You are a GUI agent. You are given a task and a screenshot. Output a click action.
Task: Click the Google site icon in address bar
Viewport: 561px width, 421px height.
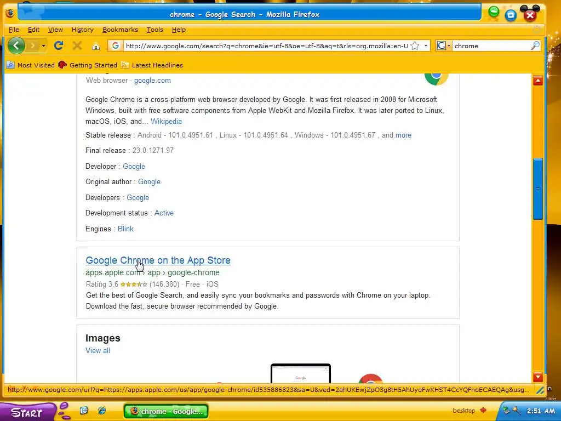pos(115,46)
